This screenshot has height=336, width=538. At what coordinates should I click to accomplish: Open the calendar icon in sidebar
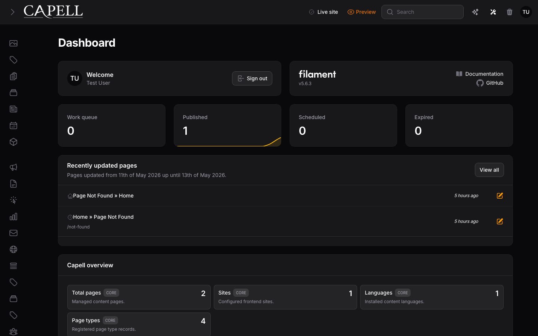click(13, 125)
